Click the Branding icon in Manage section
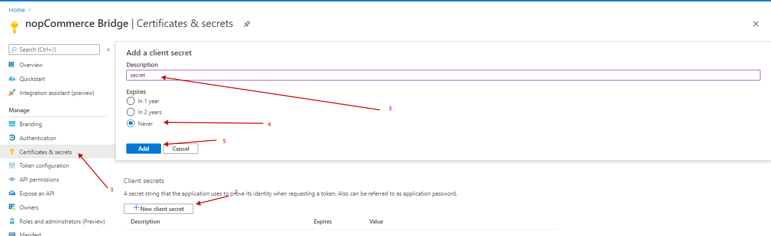 12,124
